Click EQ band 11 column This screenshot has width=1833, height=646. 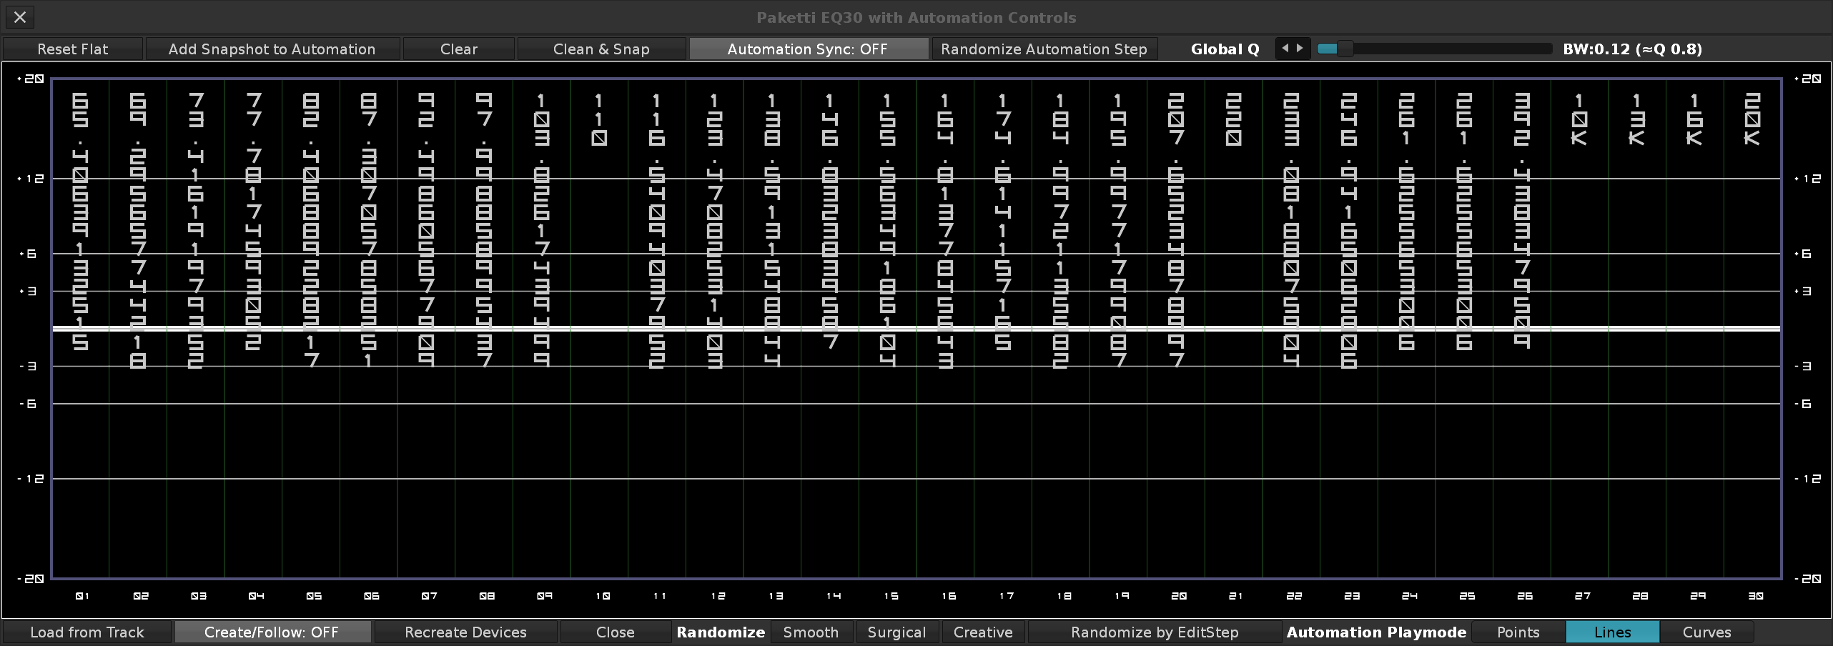[657, 329]
